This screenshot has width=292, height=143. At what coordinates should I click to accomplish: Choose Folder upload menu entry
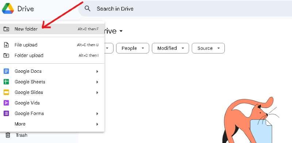coord(52,56)
